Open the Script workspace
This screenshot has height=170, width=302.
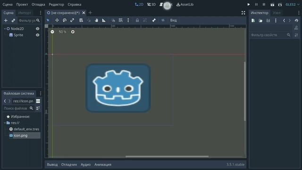(x=166, y=4)
